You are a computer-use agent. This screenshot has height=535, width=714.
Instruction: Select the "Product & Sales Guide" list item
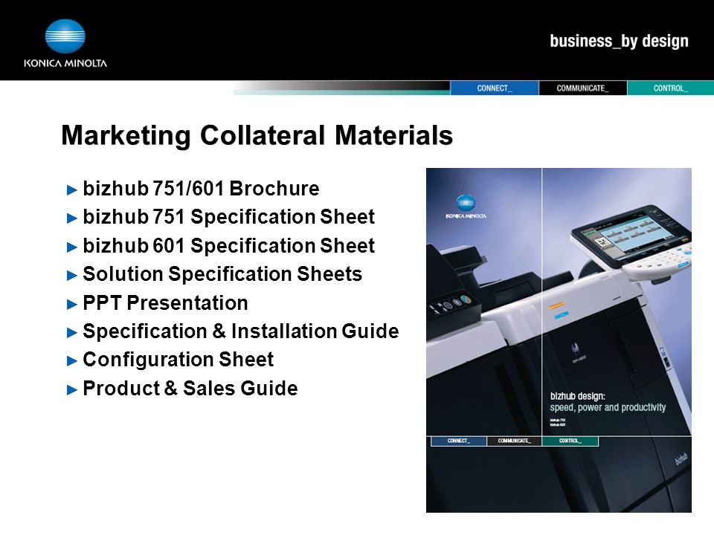coord(190,389)
